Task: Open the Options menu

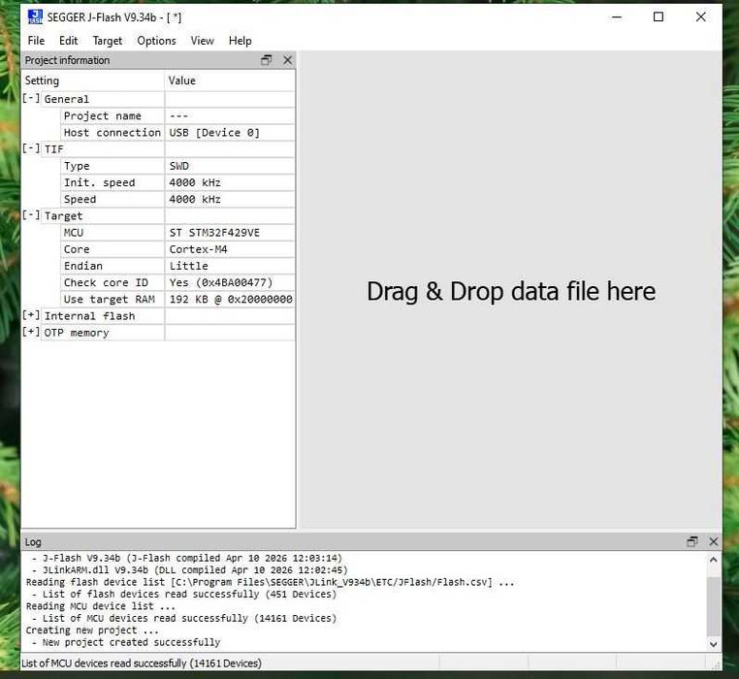Action: click(156, 41)
